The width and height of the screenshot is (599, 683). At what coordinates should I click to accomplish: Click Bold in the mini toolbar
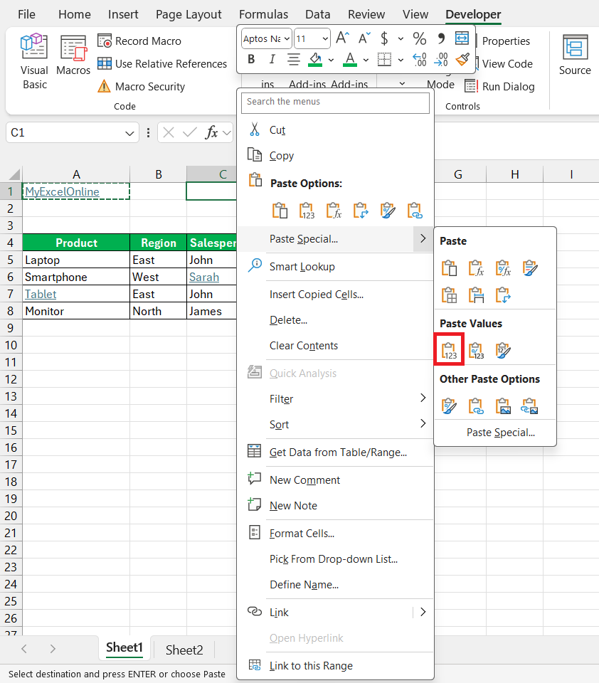click(251, 59)
